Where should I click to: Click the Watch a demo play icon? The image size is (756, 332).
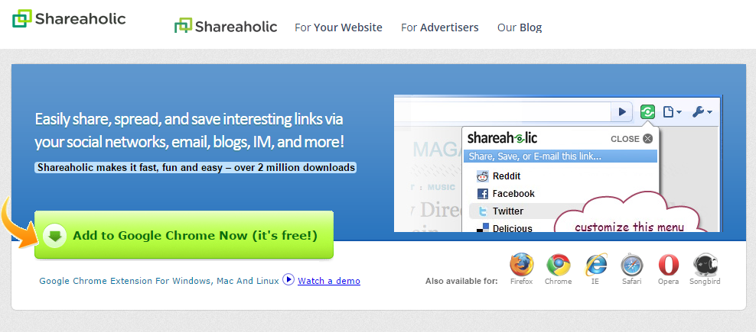tap(288, 279)
